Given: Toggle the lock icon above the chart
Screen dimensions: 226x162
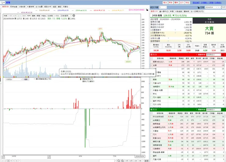Looking at the screenshot, I should pyautogui.click(x=147, y=10).
